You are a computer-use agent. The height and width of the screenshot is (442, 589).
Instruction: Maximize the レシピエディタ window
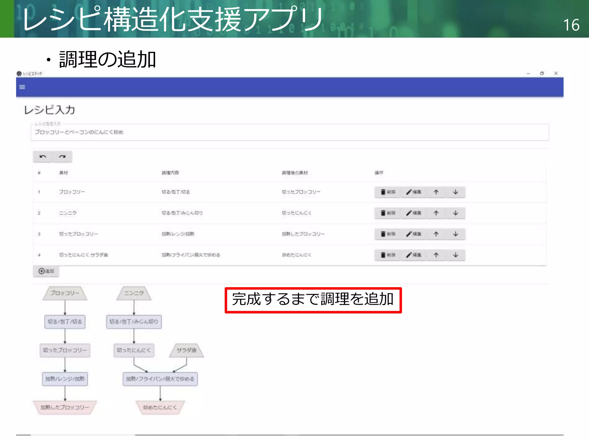542,74
